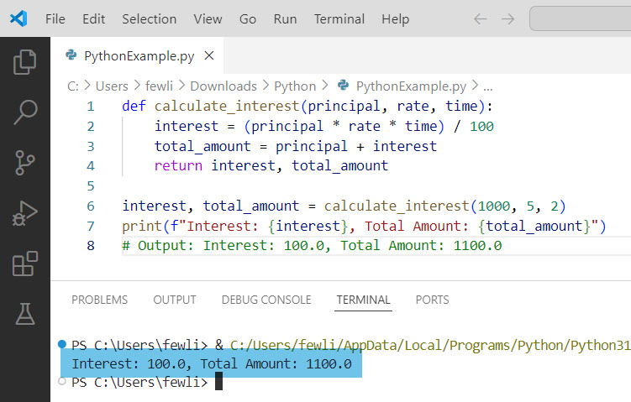Screen dimensions: 631x402
Task: Open the Extensions view icon
Action: 25,264
